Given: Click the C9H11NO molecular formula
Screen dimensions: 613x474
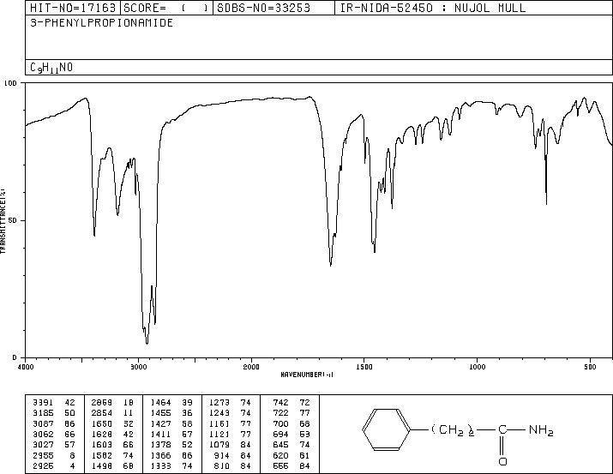Looking at the screenshot, I should pyautogui.click(x=51, y=68).
